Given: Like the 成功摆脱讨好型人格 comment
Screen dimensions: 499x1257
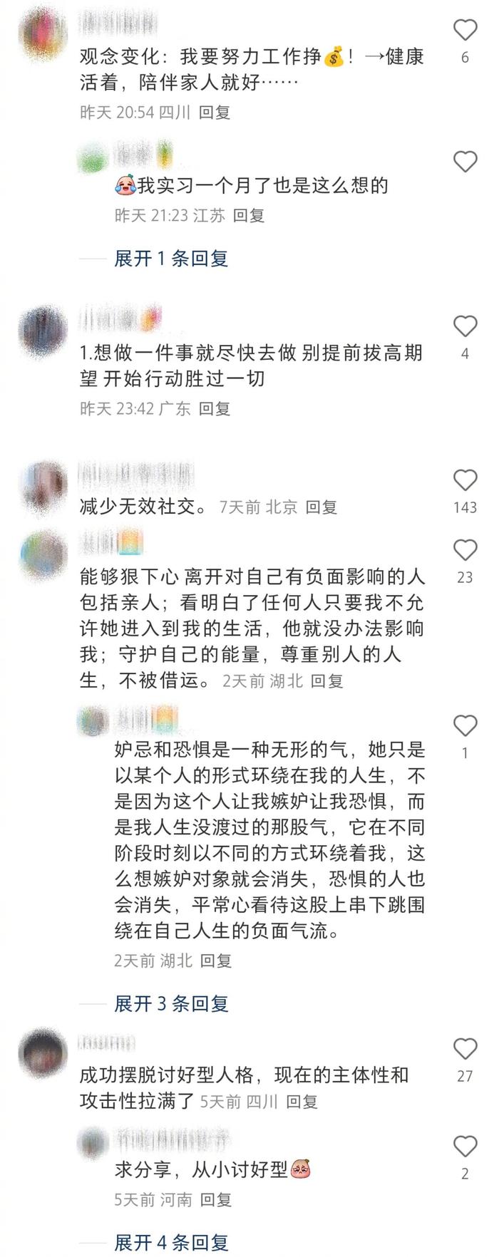Looking at the screenshot, I should point(465,1049).
